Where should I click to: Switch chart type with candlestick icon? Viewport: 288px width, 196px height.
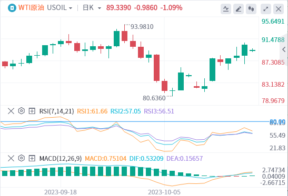[x=251, y=8]
